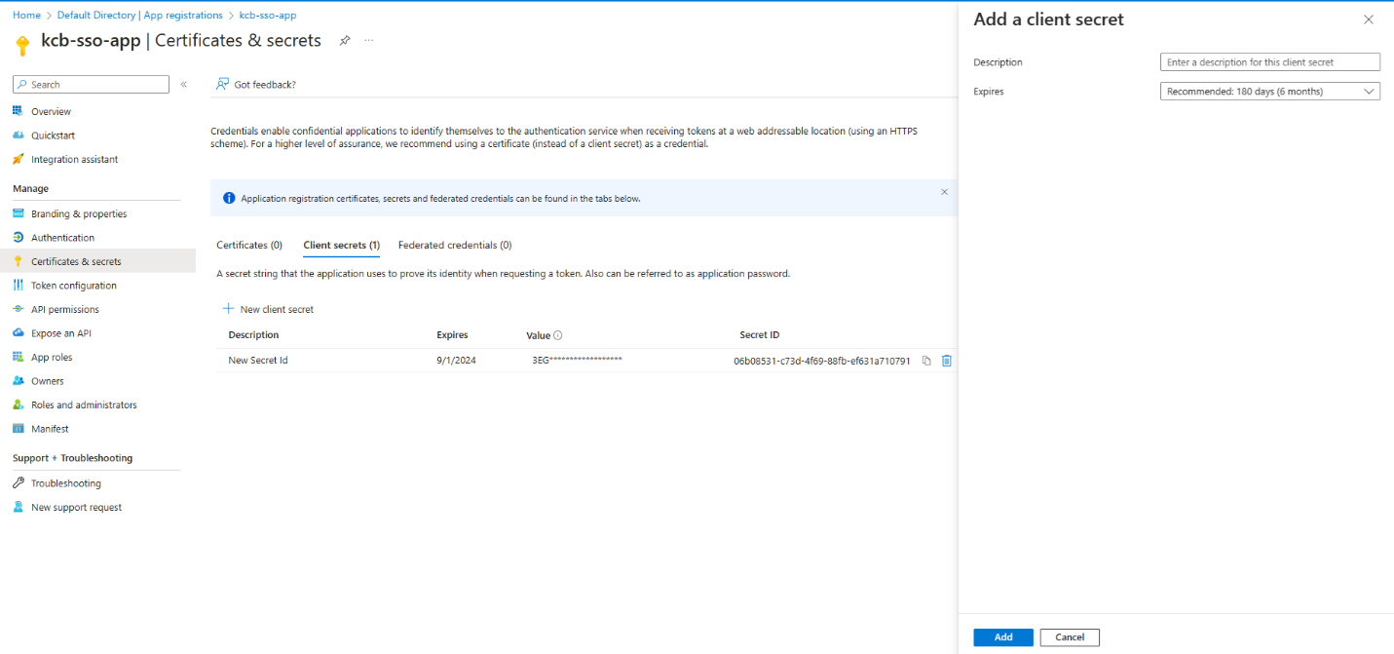Viewport: 1394px width, 654px height.
Task: Click the Overview icon in sidebar
Action: (x=18, y=111)
